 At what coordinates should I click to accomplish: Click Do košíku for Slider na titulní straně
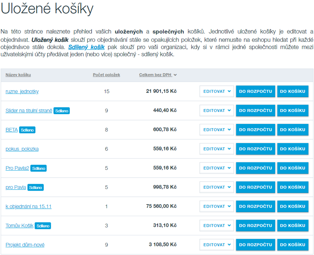[292, 111]
